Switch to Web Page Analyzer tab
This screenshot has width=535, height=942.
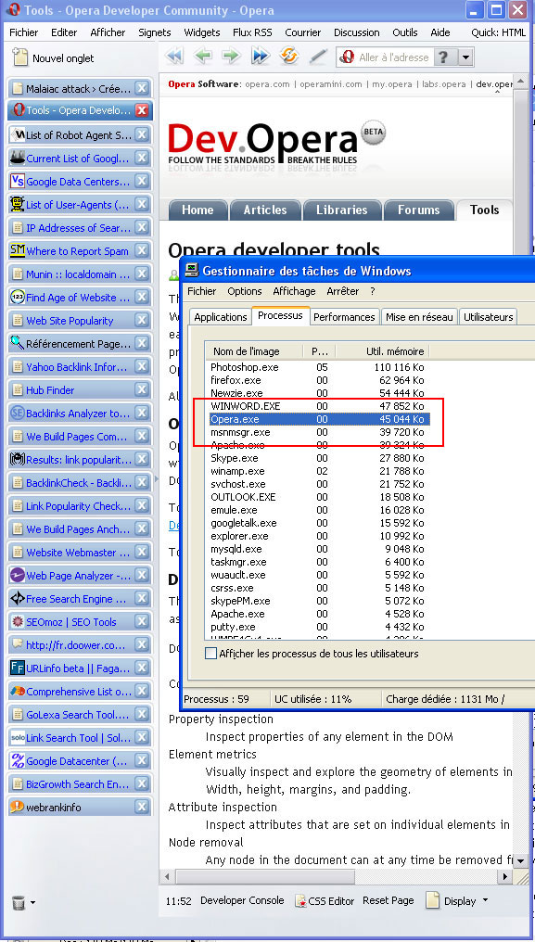[80, 576]
